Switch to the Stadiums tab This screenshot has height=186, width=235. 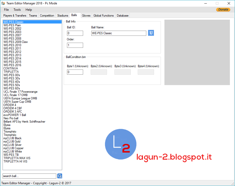63,16
